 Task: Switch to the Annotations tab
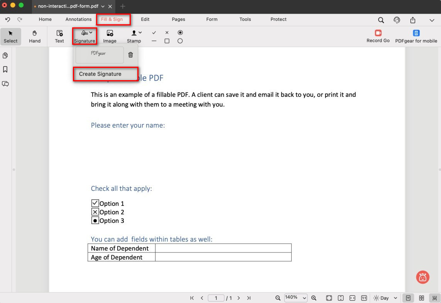coord(78,19)
